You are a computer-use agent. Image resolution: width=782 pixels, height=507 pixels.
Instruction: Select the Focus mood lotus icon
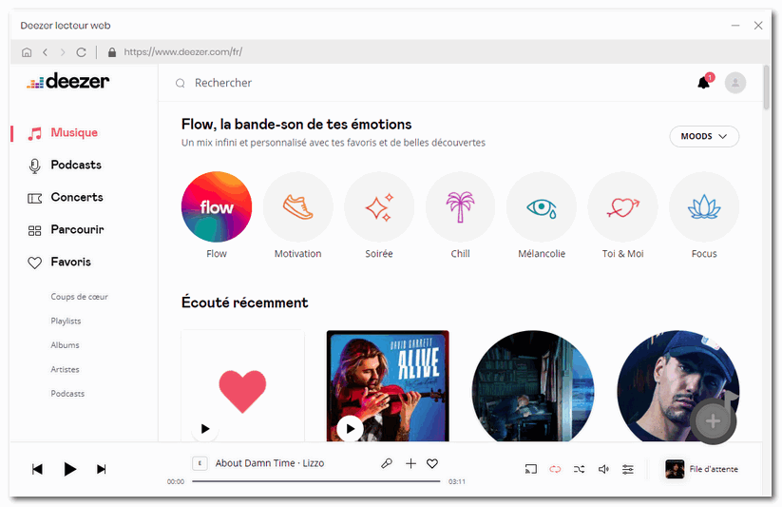pos(704,206)
